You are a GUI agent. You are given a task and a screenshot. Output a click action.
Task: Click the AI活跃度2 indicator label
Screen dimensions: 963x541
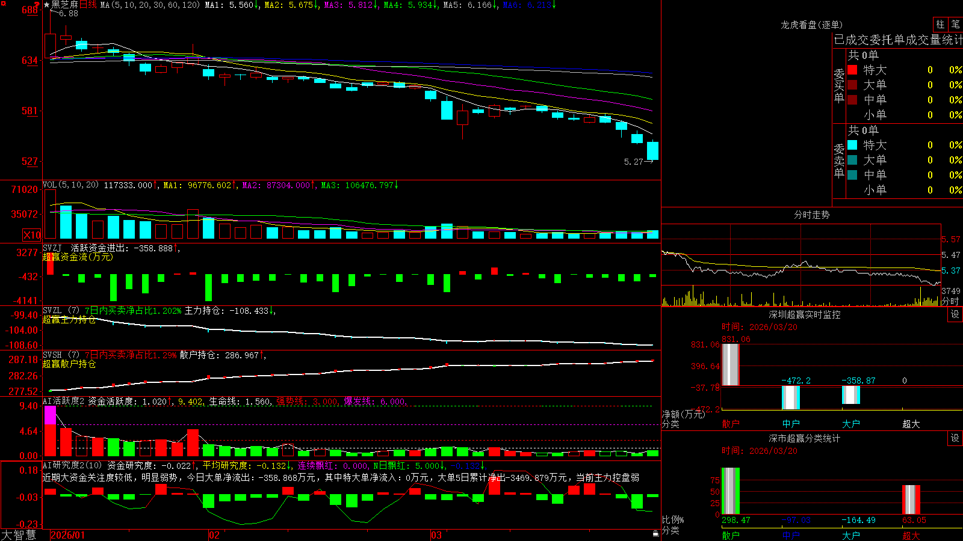tap(64, 401)
